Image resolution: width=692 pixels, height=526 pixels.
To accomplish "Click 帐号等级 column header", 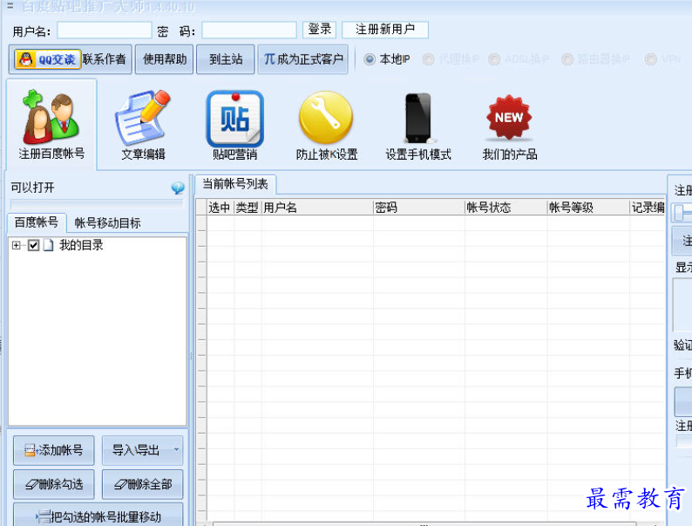I will pyautogui.click(x=588, y=207).
